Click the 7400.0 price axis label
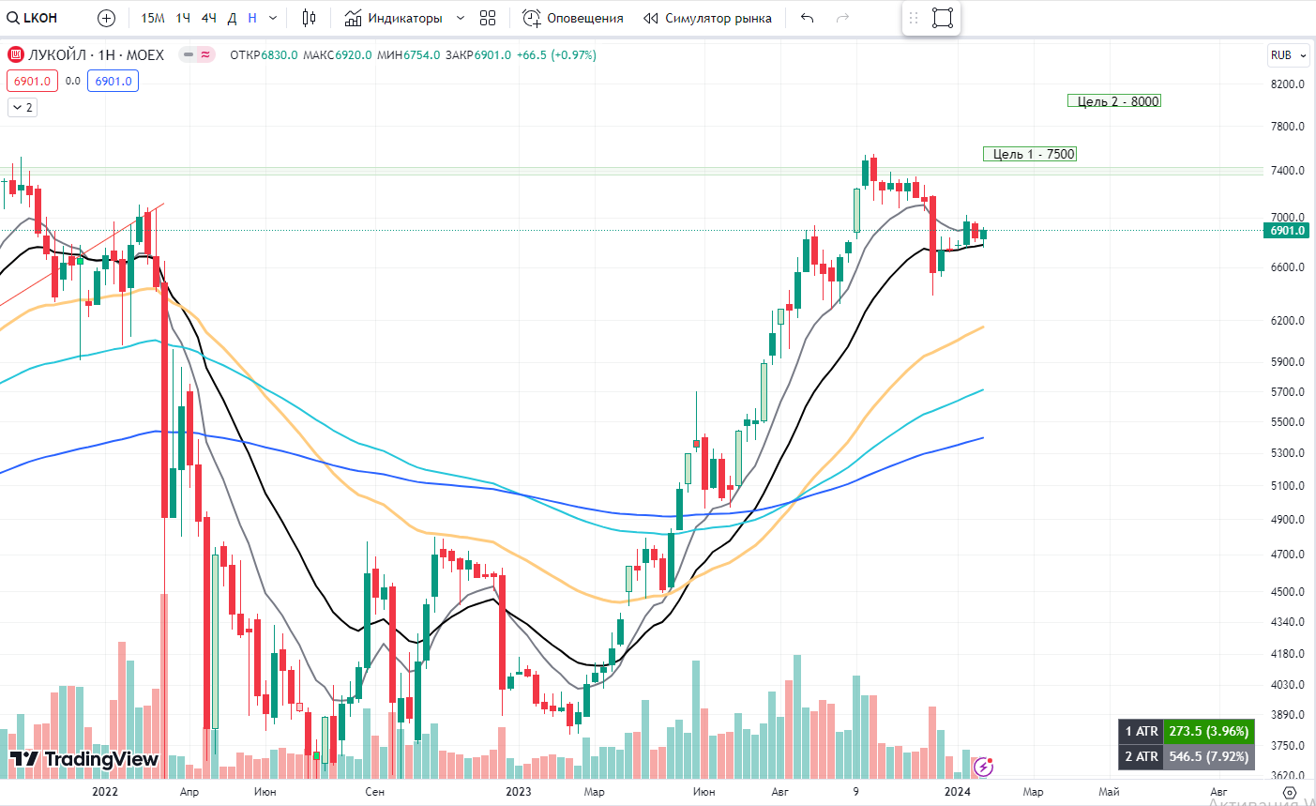The width and height of the screenshot is (1316, 806). click(x=1288, y=171)
